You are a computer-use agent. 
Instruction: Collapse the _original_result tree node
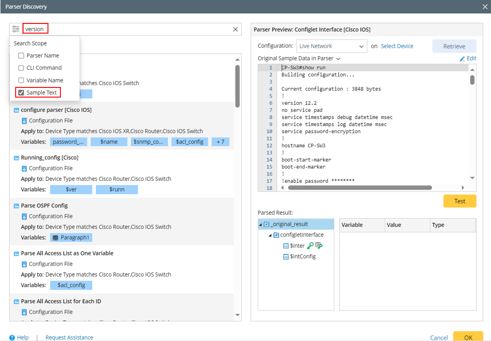[260, 225]
